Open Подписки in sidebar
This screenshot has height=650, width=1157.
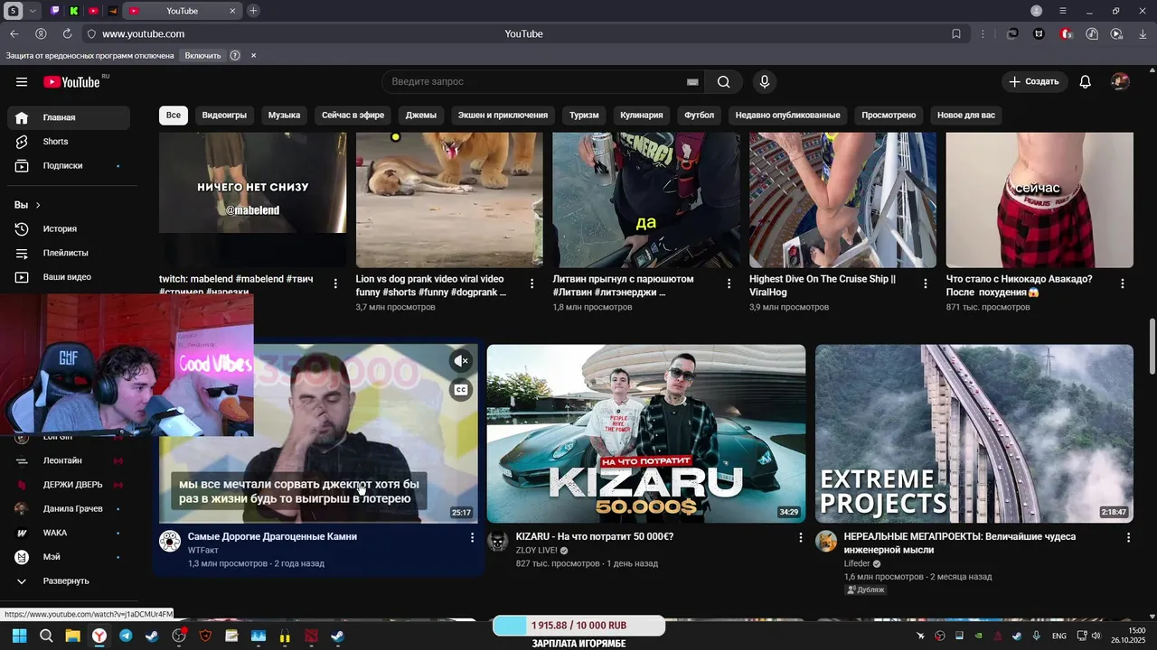point(71,166)
